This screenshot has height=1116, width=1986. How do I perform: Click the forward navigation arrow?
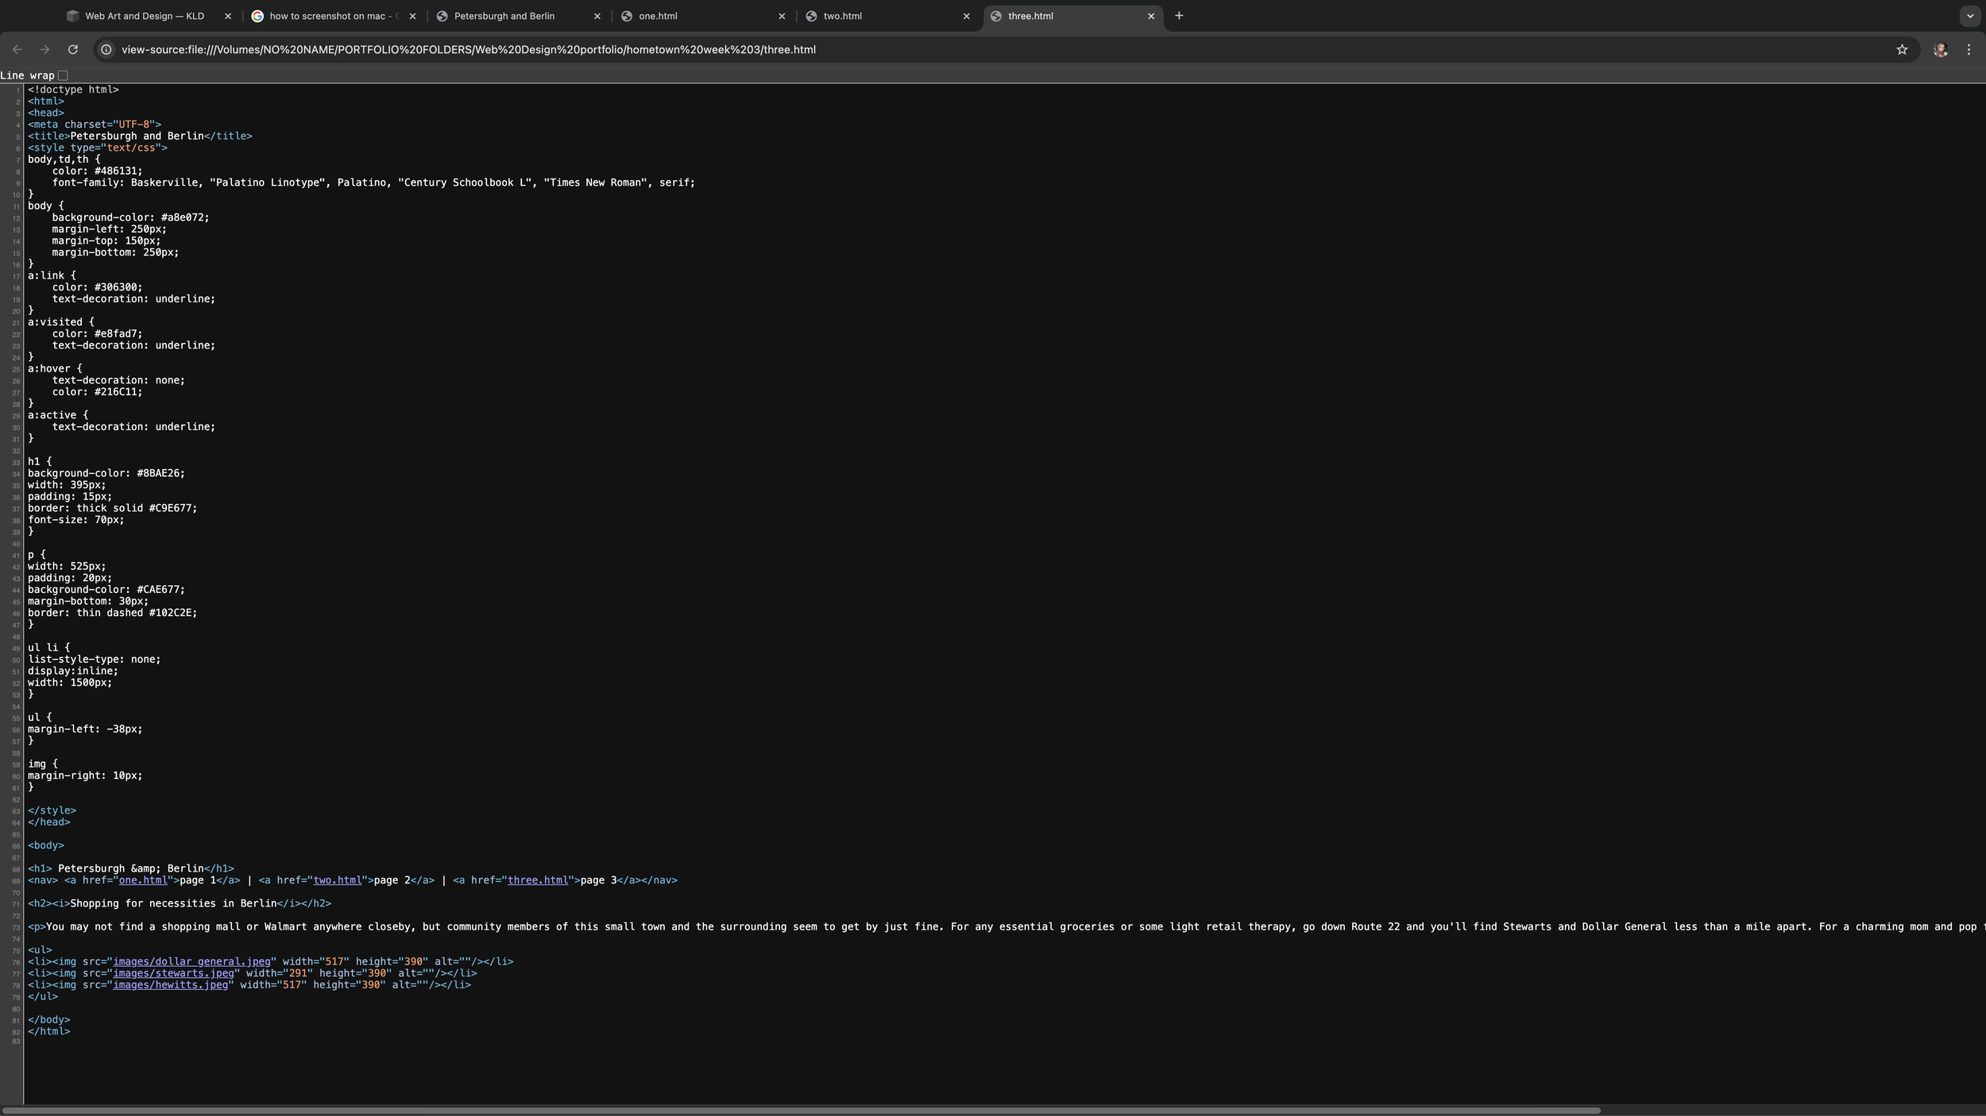pyautogui.click(x=45, y=49)
